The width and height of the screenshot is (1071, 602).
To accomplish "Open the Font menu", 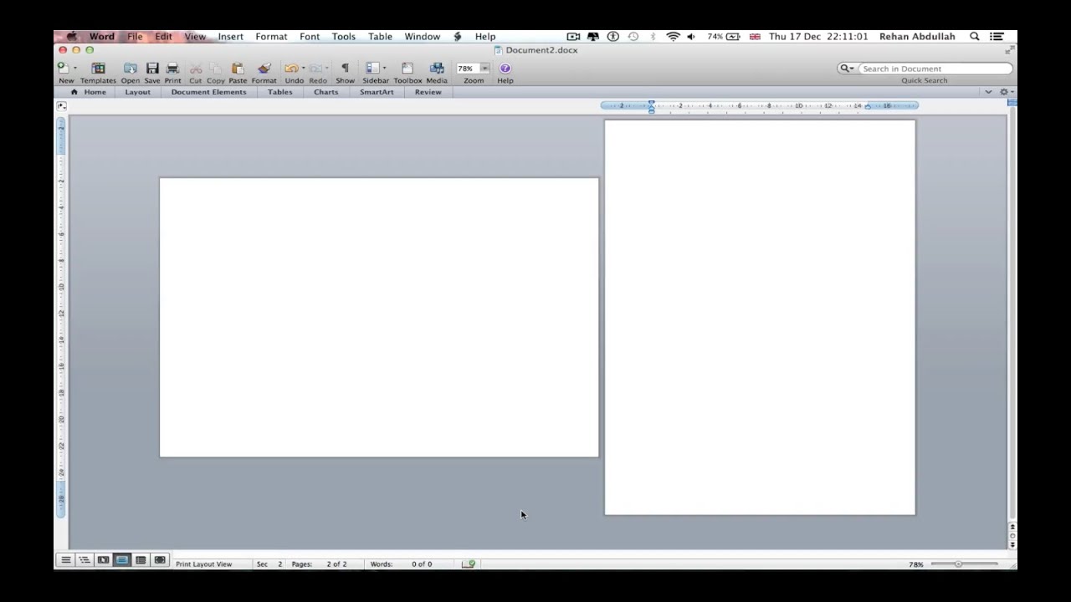I will point(310,37).
